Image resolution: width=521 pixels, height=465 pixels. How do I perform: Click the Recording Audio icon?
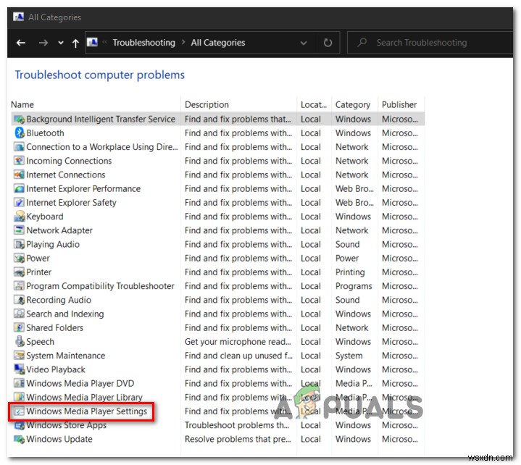(x=20, y=300)
